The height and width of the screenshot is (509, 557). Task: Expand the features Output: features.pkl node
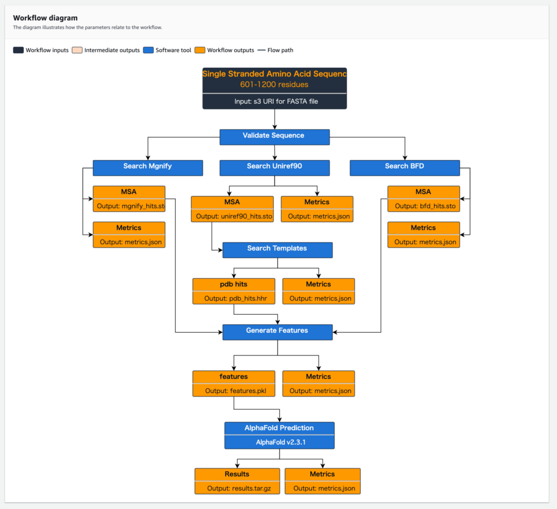tap(233, 383)
